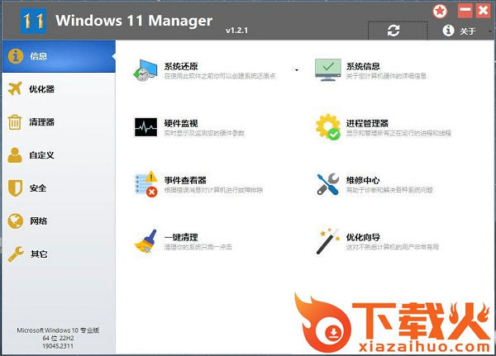Viewport: 496px width, 356px height.
Task: Click the info circle icon beside 信息
Action: [16, 56]
